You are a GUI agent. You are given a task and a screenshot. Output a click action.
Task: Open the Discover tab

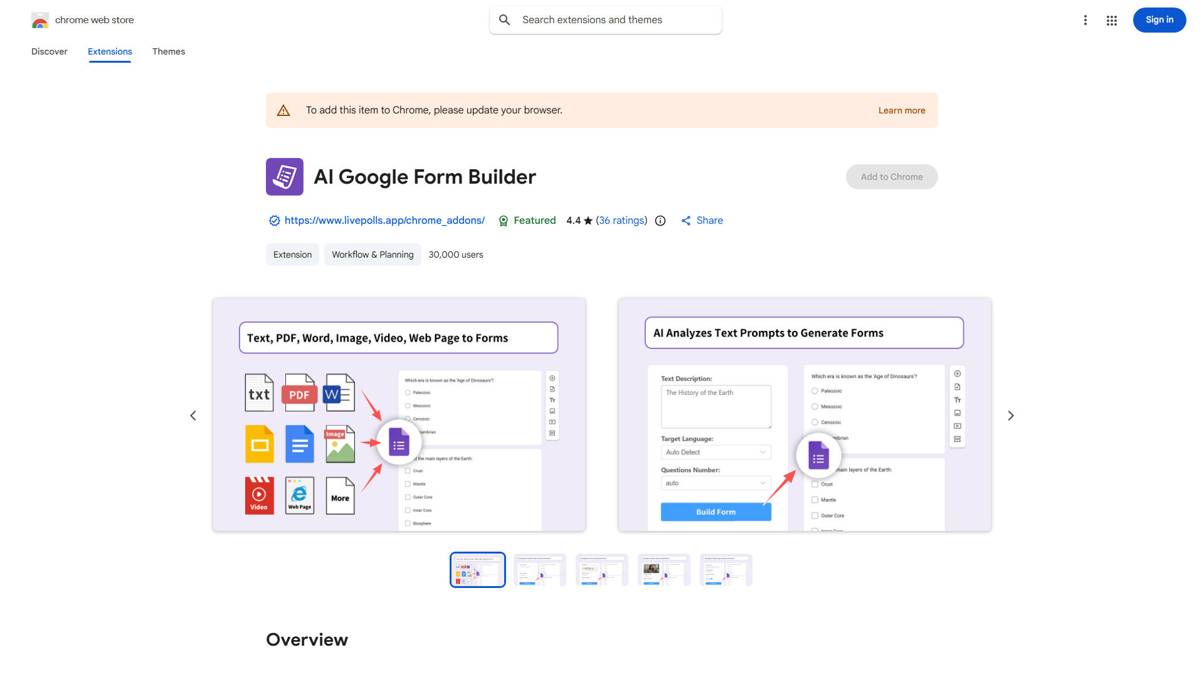coord(49,51)
